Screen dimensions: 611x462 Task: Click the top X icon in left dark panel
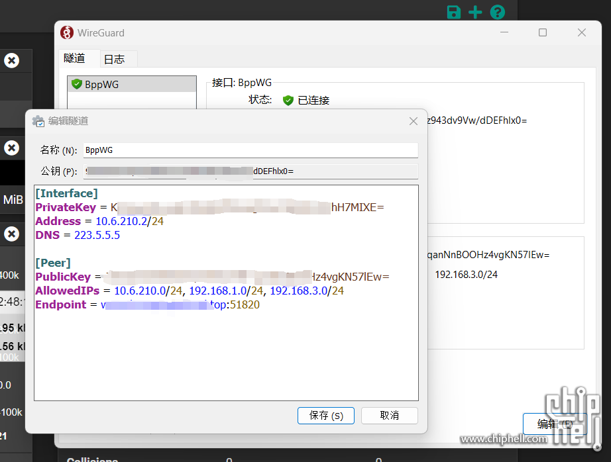[12, 60]
